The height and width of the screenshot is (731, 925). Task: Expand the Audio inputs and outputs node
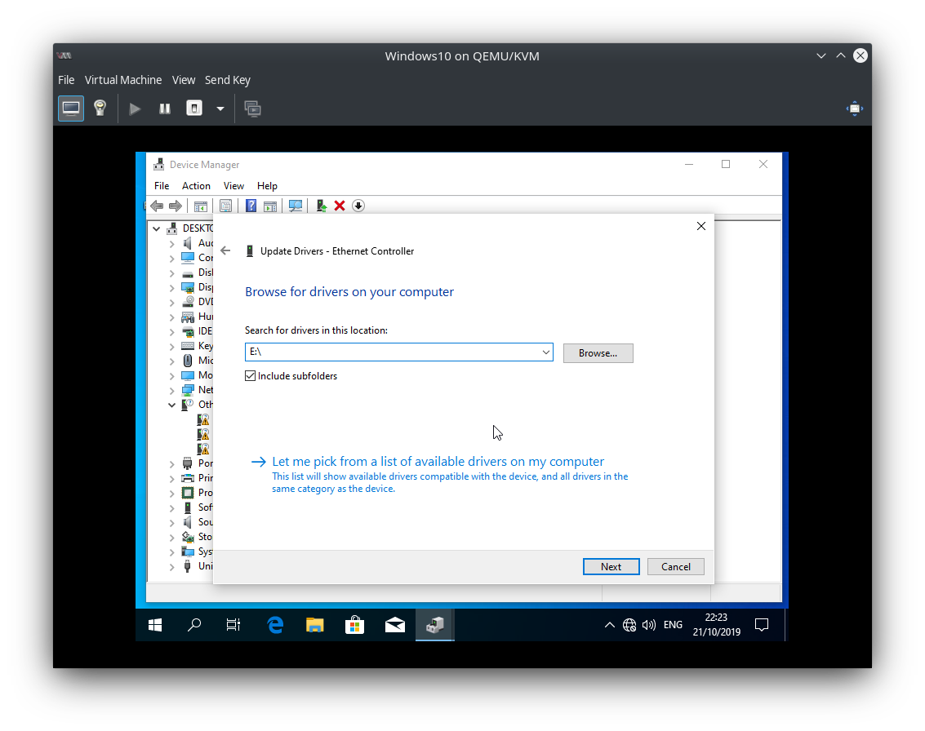171,243
